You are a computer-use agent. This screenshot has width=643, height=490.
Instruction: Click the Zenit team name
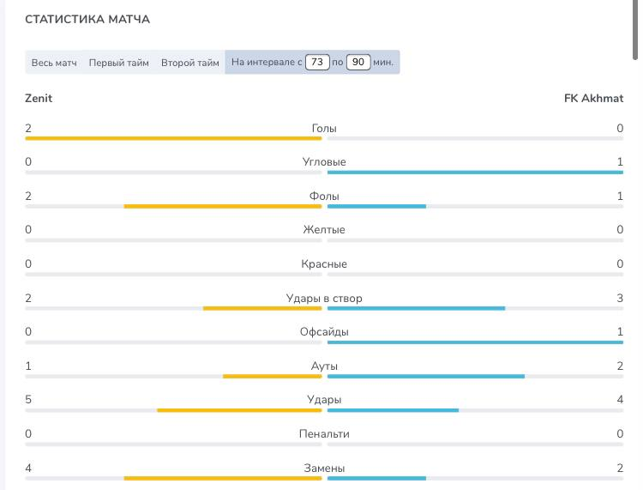[x=39, y=98]
